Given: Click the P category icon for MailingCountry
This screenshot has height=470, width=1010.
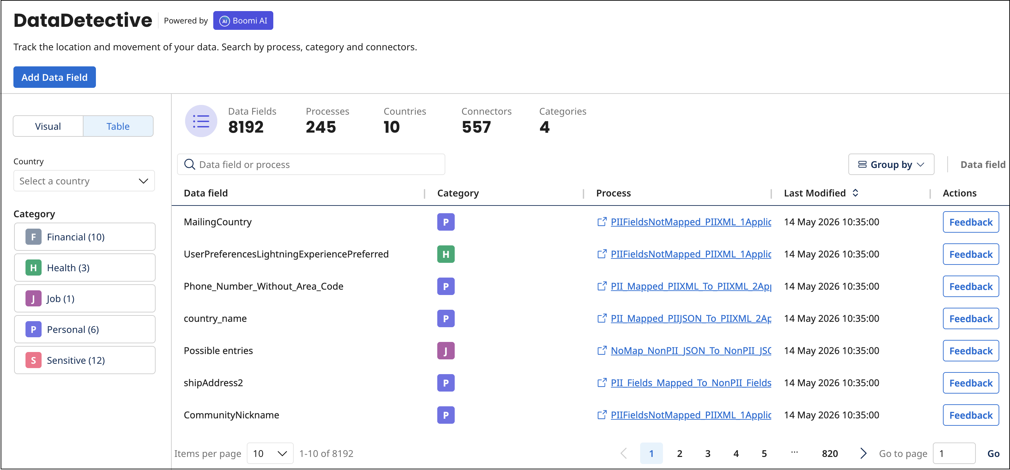Looking at the screenshot, I should (446, 222).
